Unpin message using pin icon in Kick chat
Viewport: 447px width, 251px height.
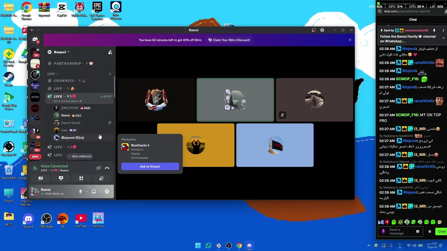434,30
